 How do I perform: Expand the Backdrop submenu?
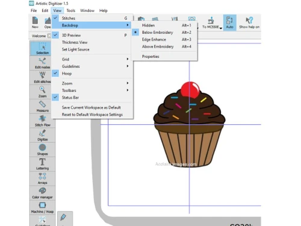(92, 25)
